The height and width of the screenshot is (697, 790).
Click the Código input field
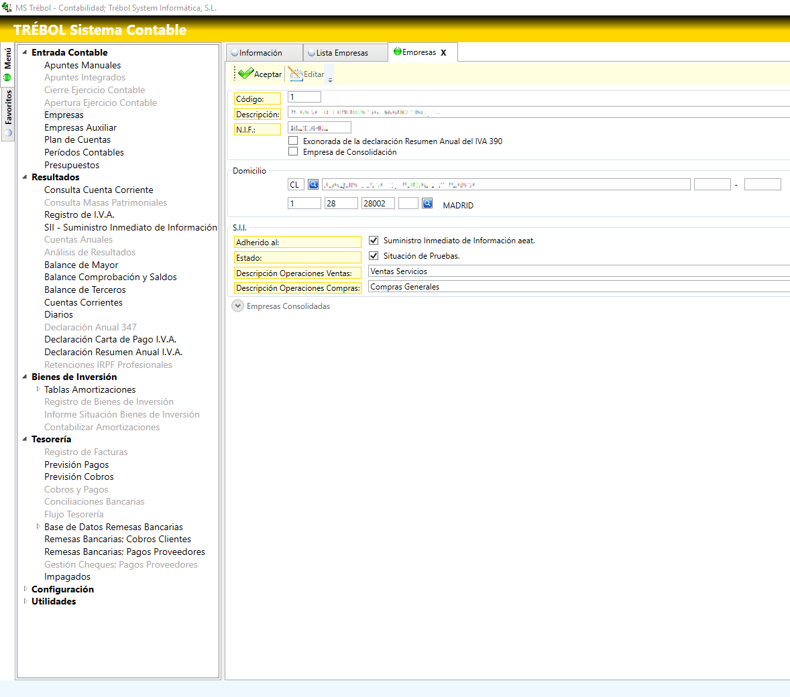click(x=304, y=97)
